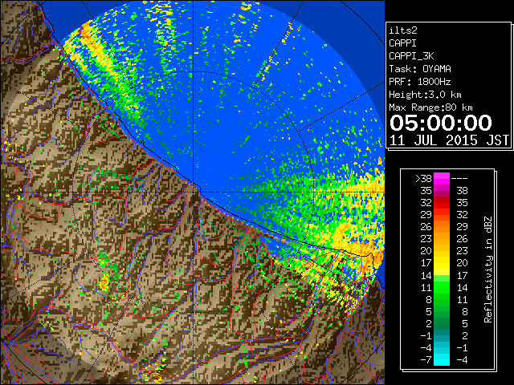
Task: Select the "PRF: 1800Hz" value
Action: coord(420,82)
